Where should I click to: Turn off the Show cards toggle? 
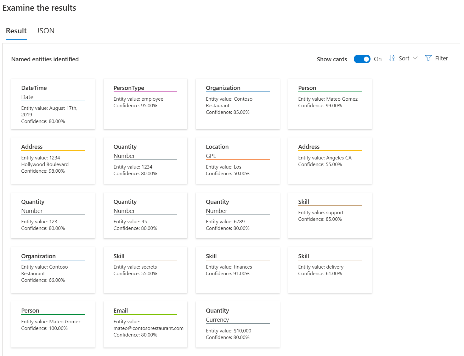pos(362,59)
